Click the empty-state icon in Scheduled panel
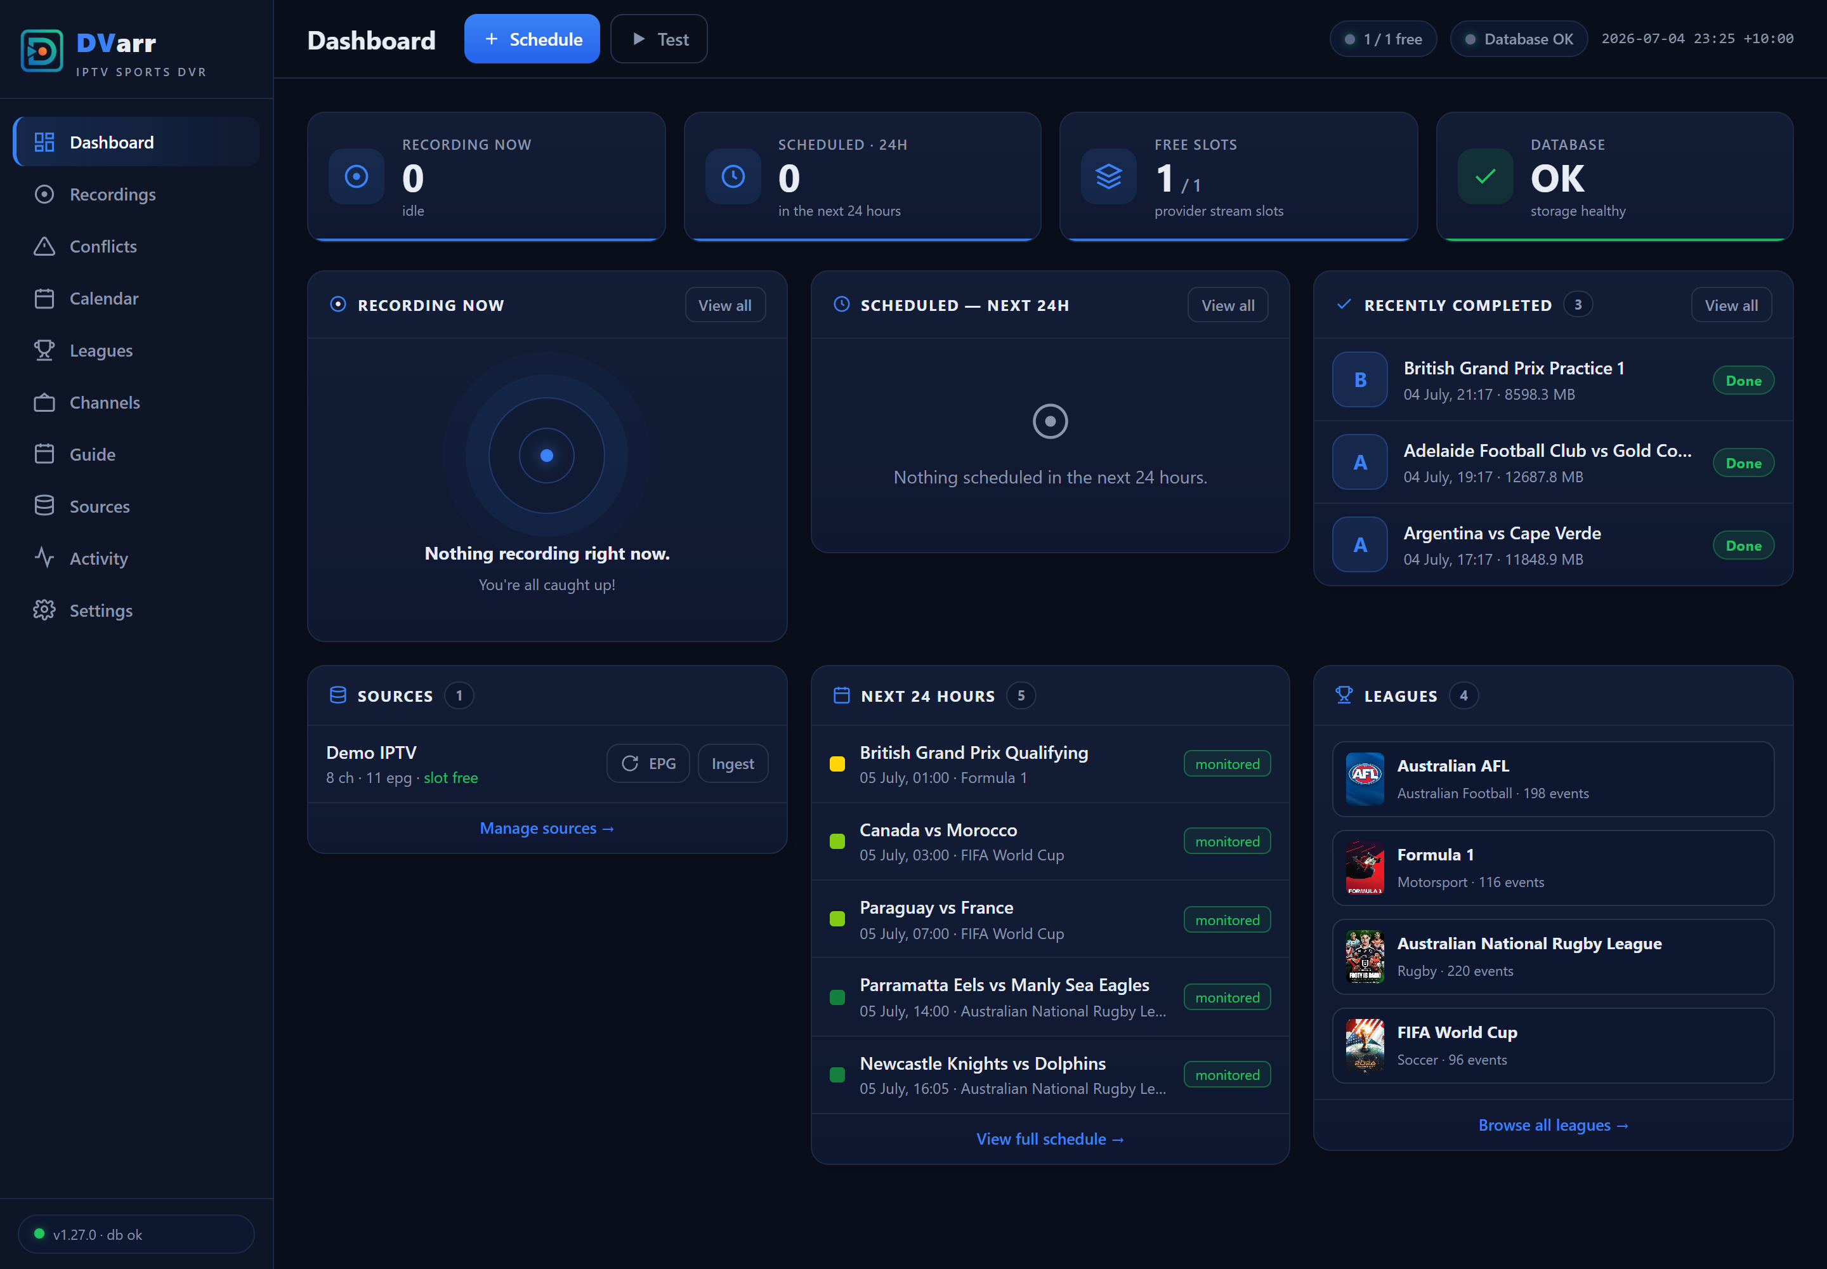 point(1051,421)
